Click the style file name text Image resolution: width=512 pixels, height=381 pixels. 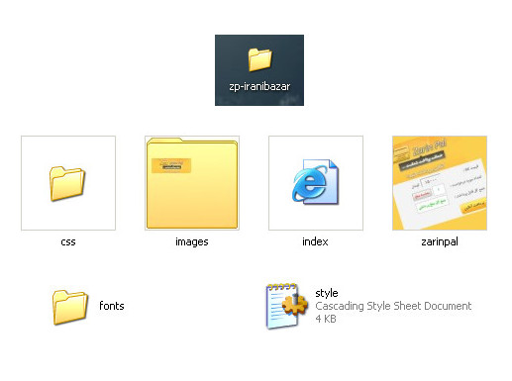pos(327,293)
